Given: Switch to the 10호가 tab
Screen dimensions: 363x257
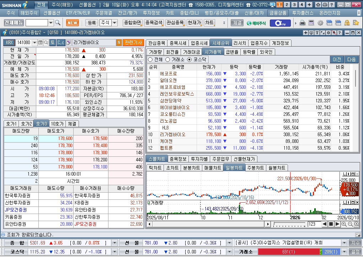Looking at the screenshot, I should pos(57,124).
